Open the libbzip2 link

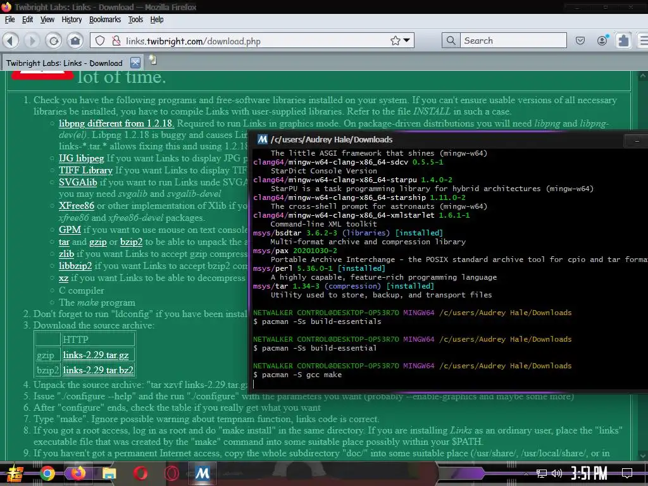click(75, 266)
